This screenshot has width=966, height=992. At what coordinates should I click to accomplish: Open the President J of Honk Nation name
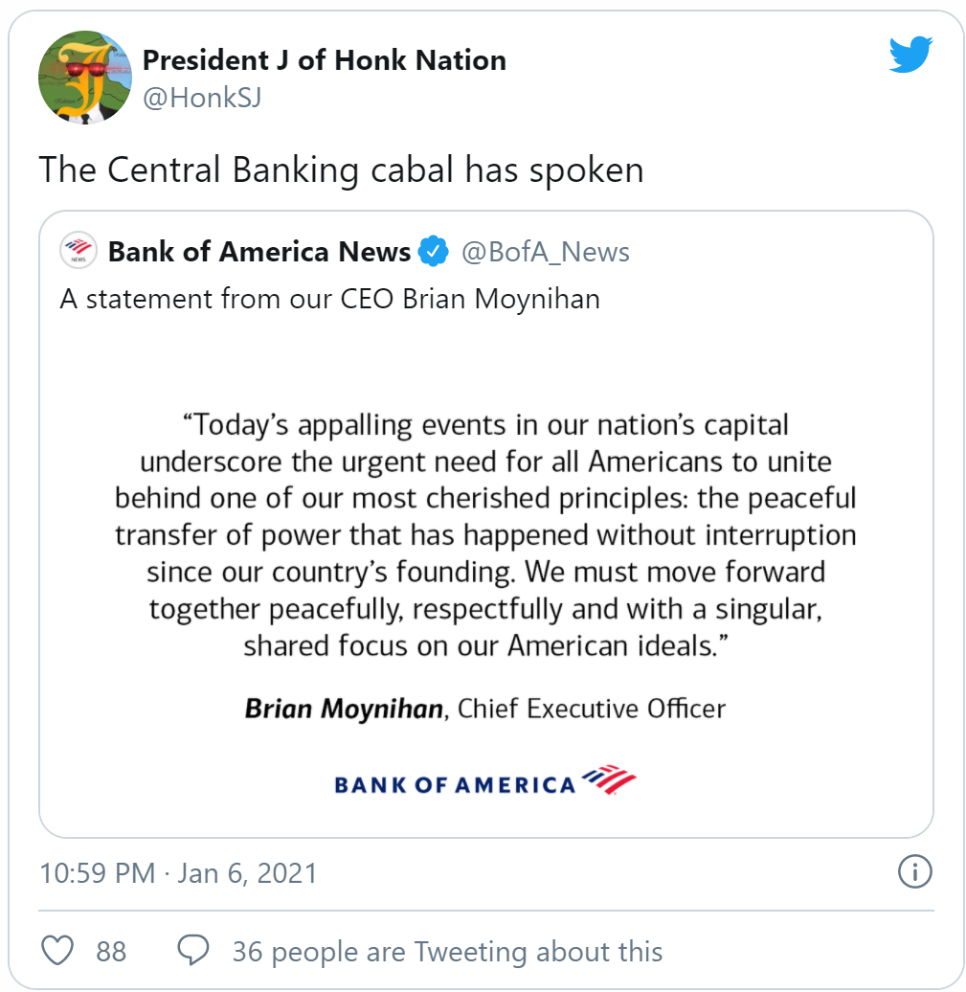324,60
